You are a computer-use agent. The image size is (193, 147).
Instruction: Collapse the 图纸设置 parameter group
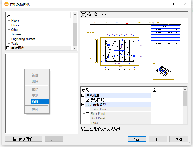[83, 95]
